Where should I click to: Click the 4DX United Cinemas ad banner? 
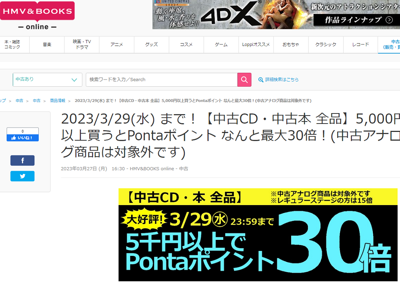276,14
